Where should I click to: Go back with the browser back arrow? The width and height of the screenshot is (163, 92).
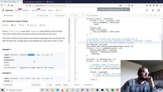(2, 5)
